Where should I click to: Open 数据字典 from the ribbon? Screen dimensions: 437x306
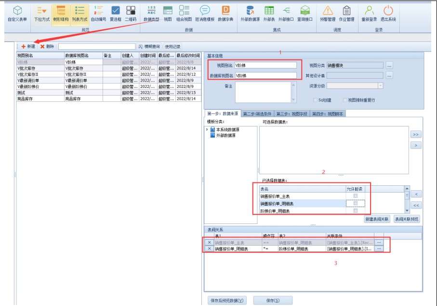[x=225, y=13]
